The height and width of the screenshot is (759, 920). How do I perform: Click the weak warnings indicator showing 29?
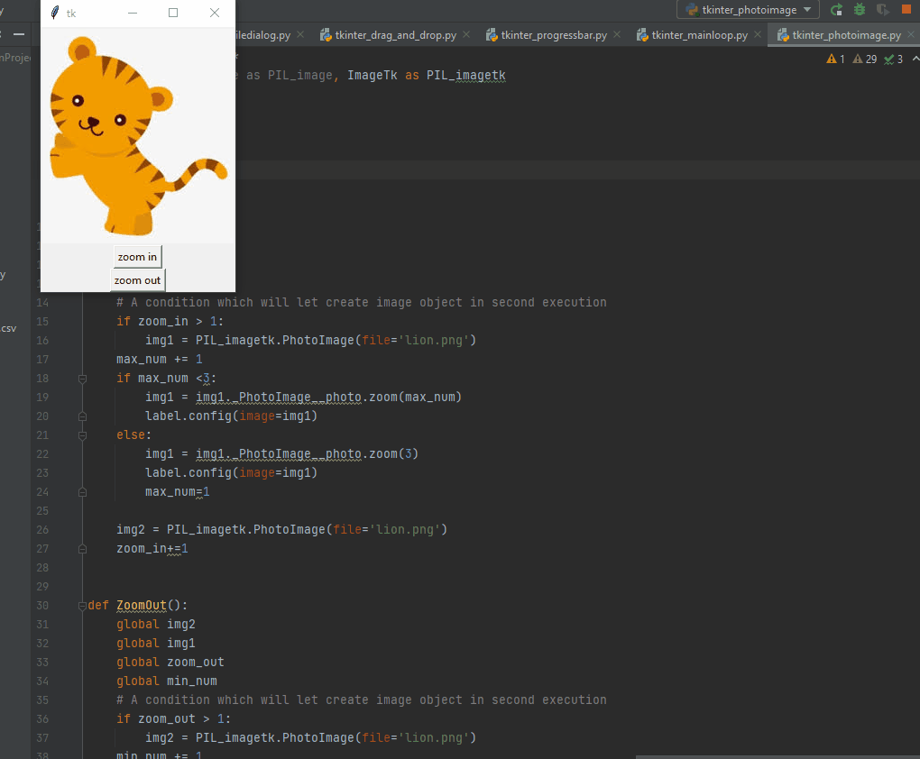[x=864, y=59]
